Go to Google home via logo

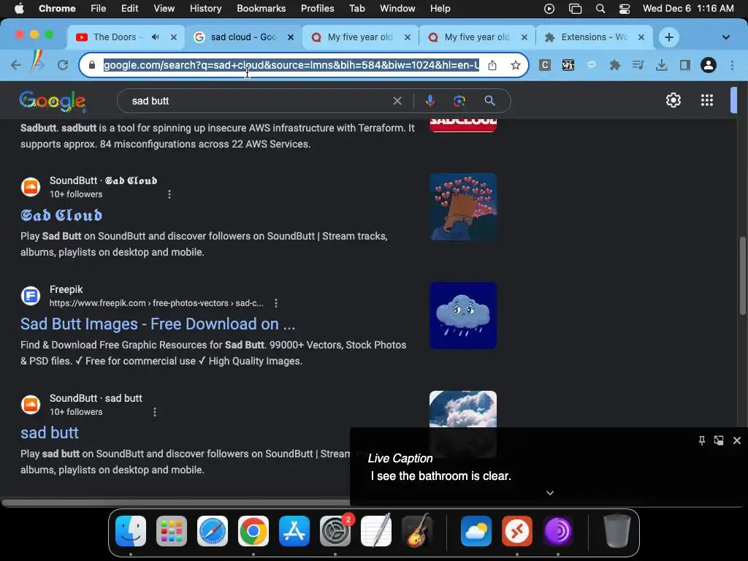click(x=53, y=101)
